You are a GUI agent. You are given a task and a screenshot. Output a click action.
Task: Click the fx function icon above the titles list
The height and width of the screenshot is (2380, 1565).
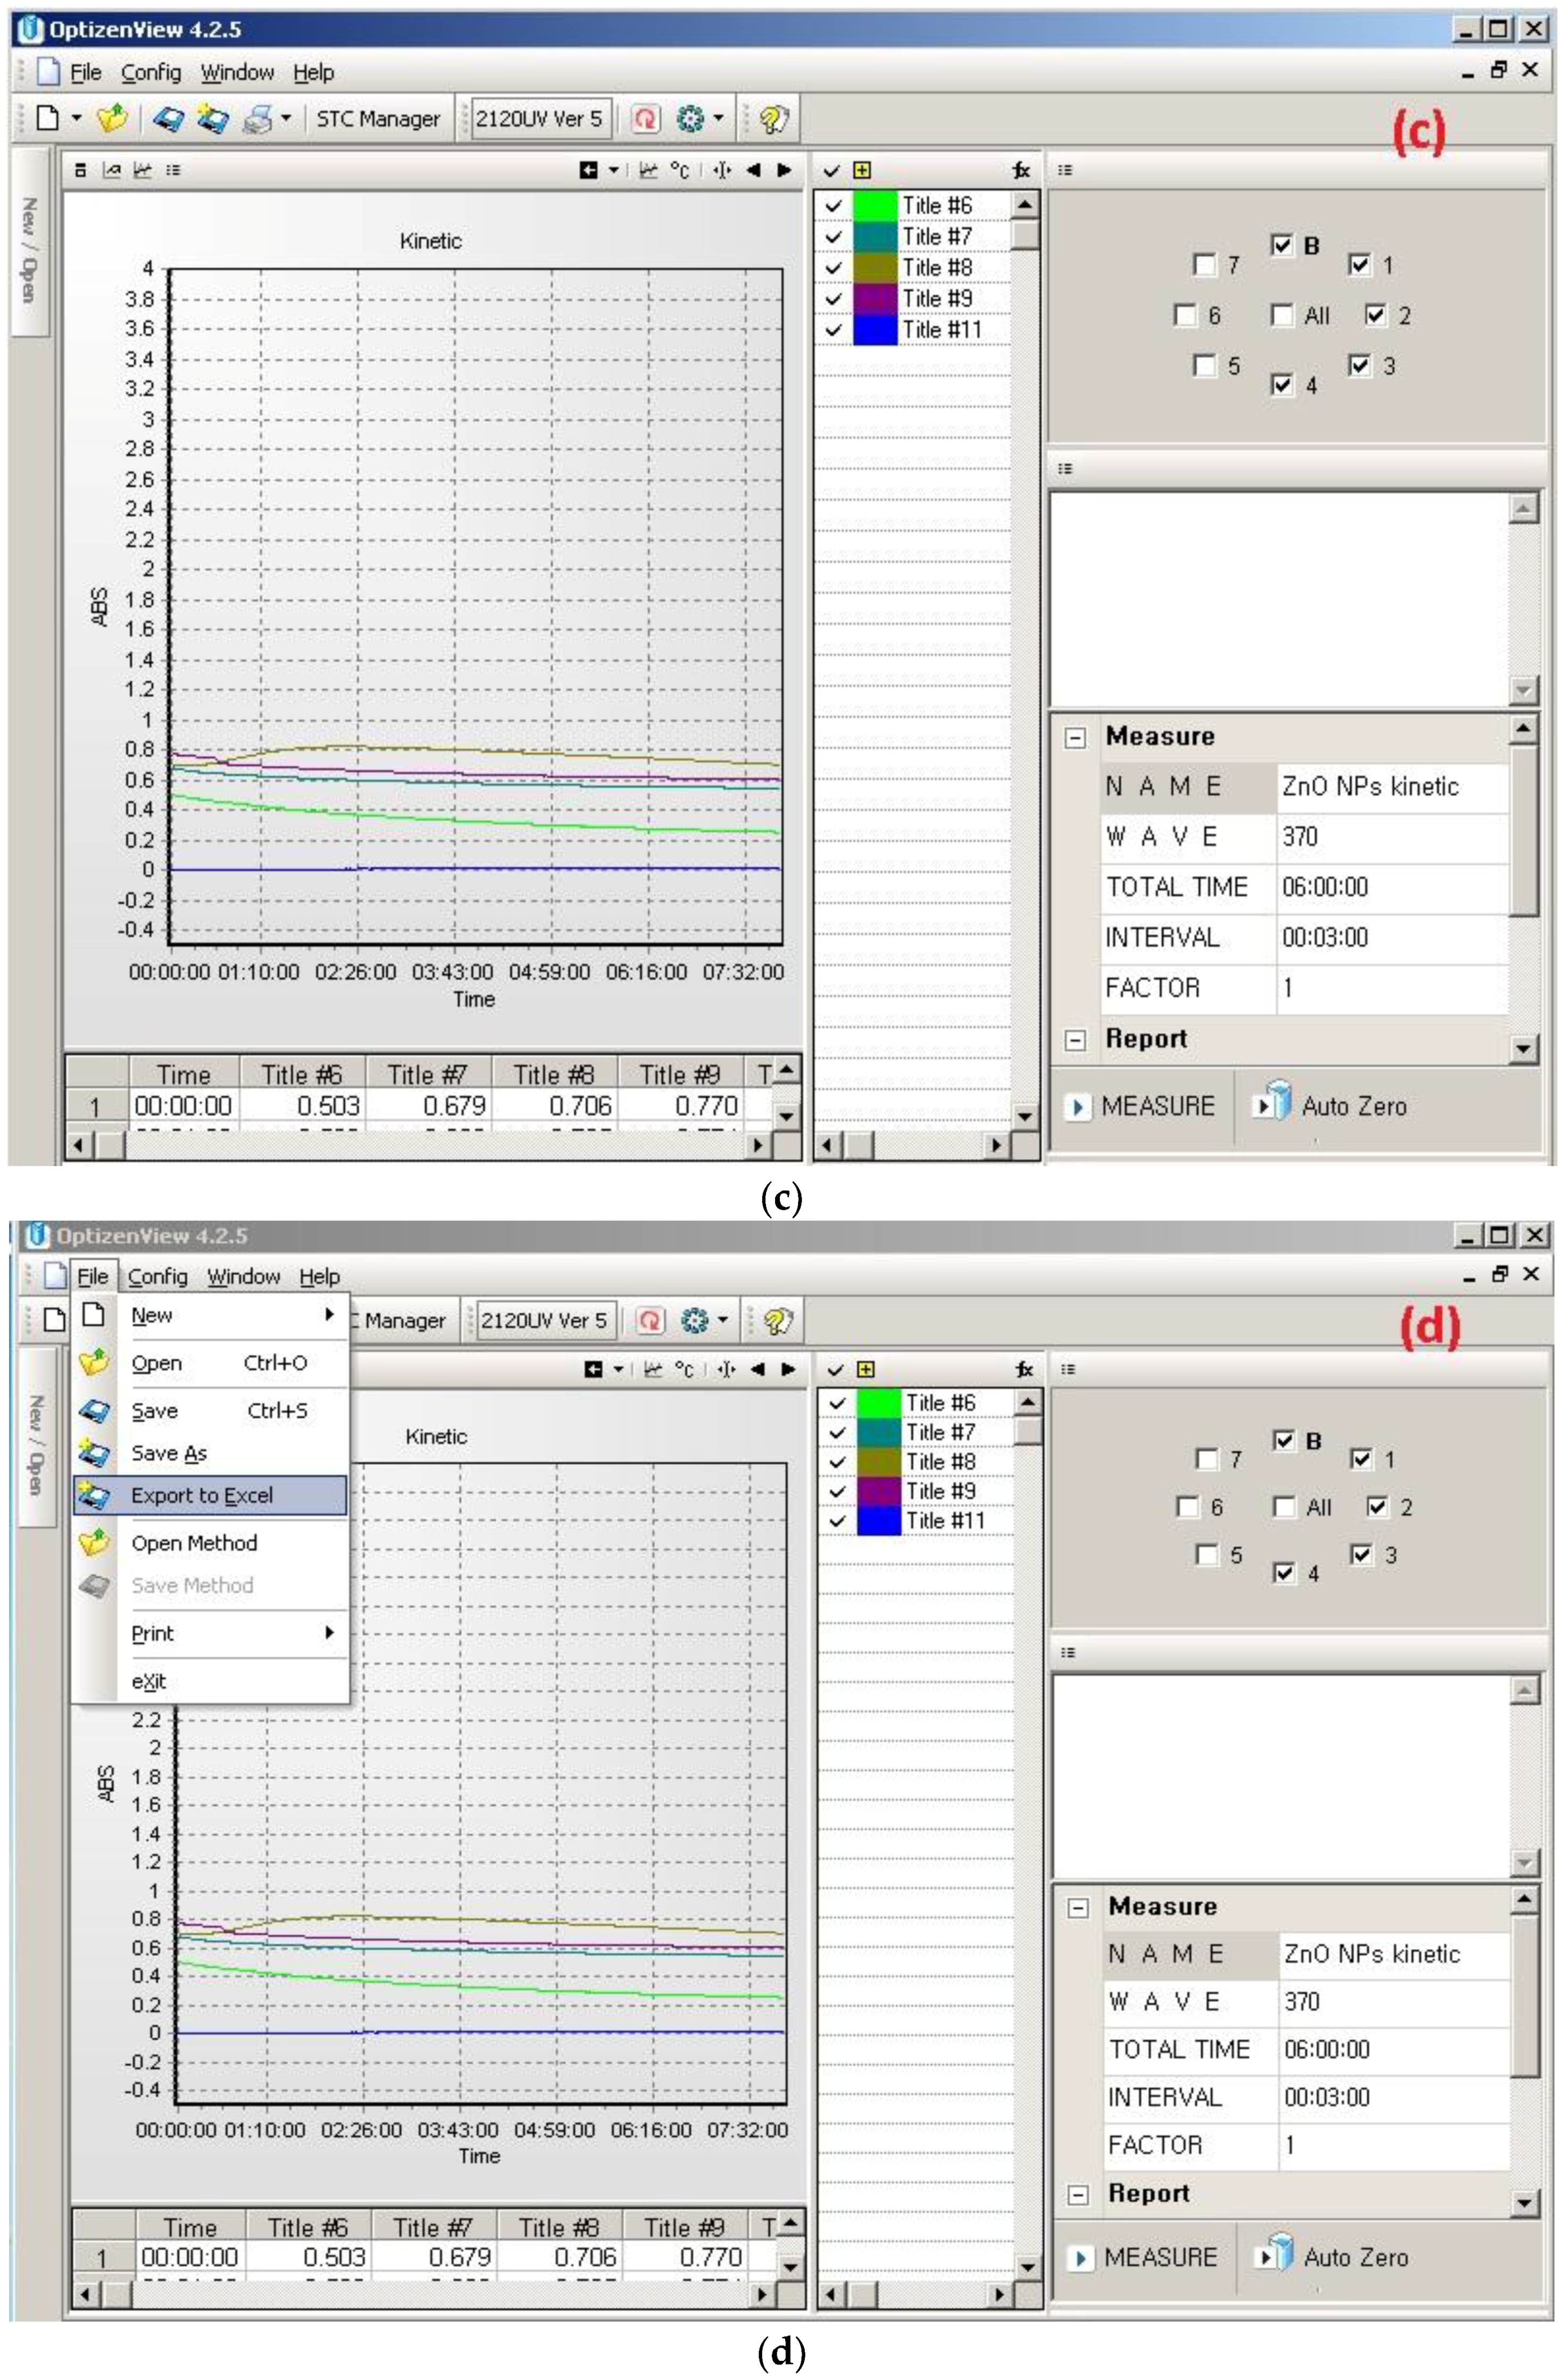(1021, 171)
